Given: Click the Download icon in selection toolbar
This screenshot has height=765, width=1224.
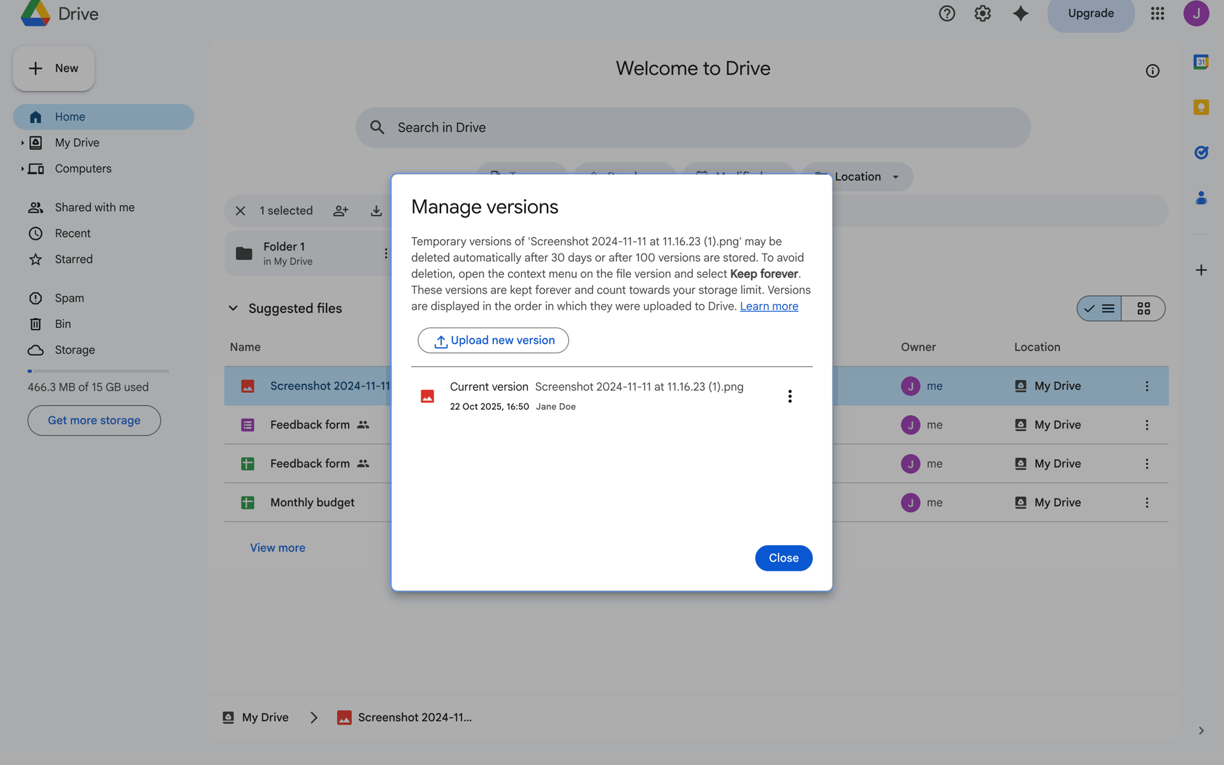Looking at the screenshot, I should pos(376,211).
